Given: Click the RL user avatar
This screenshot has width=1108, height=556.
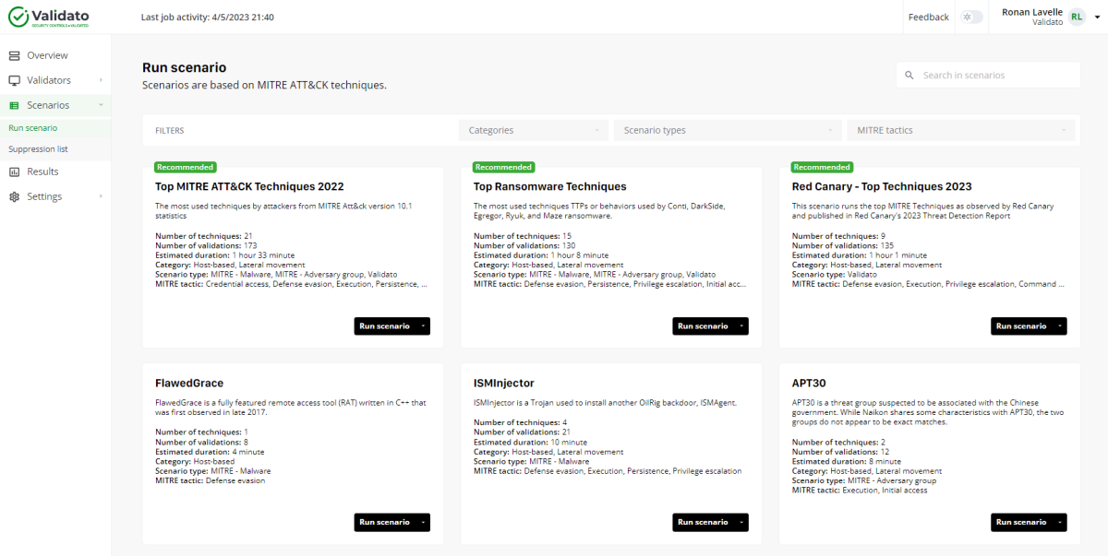Looking at the screenshot, I should point(1076,16).
